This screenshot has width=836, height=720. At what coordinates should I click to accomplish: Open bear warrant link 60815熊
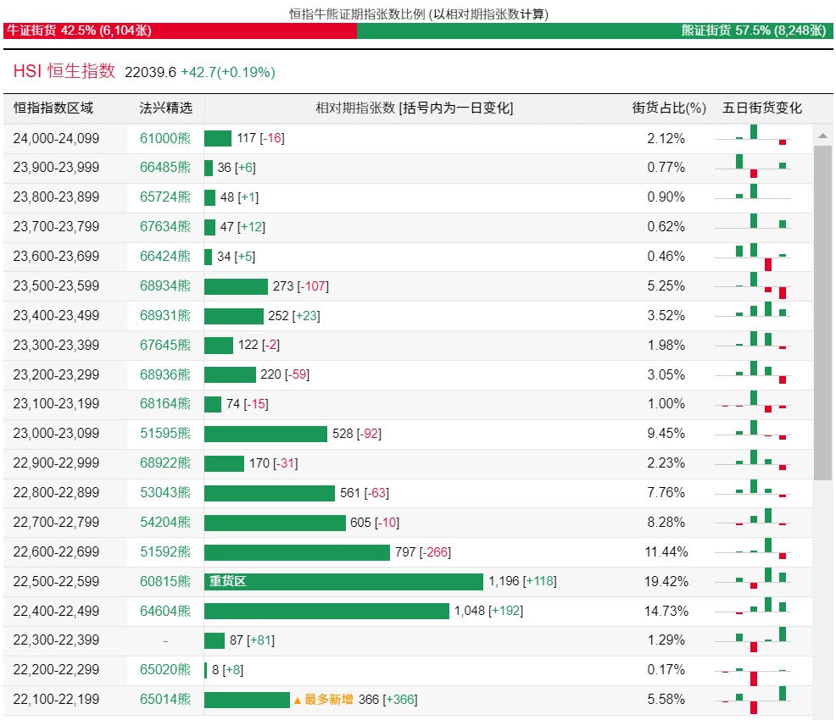click(x=165, y=582)
